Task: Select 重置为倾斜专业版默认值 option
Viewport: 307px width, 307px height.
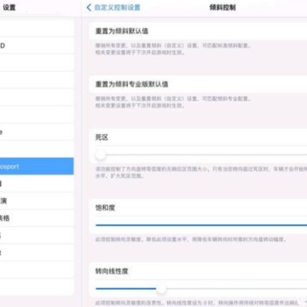Action: [198, 84]
